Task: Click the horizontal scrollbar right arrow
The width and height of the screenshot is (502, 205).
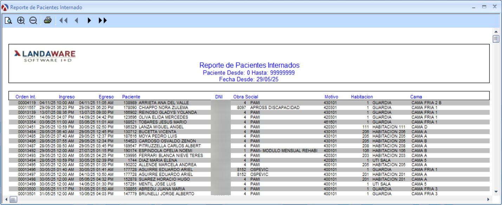Action: pos(489,200)
